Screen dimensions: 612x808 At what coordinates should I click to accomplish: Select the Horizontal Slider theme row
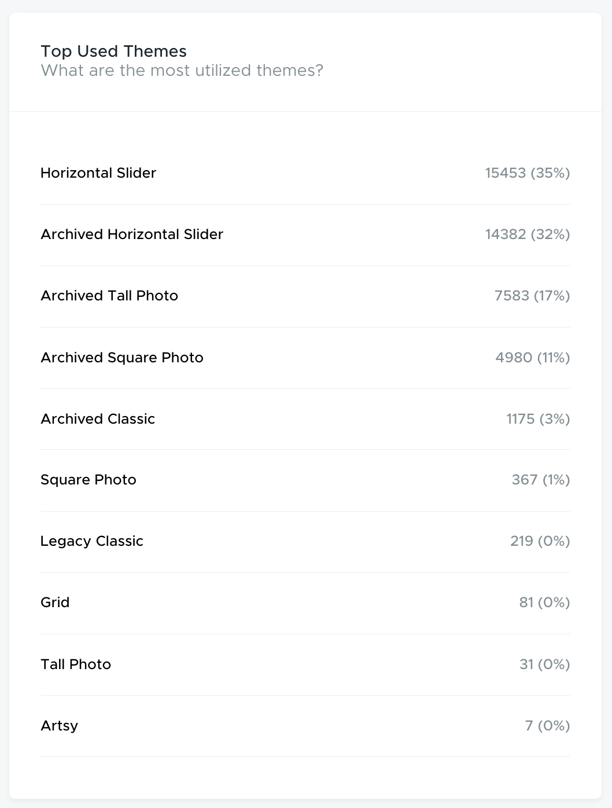tap(305, 174)
